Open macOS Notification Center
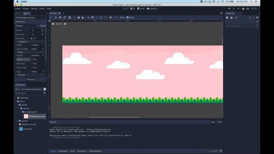274x154 pixels. [x=256, y=1]
